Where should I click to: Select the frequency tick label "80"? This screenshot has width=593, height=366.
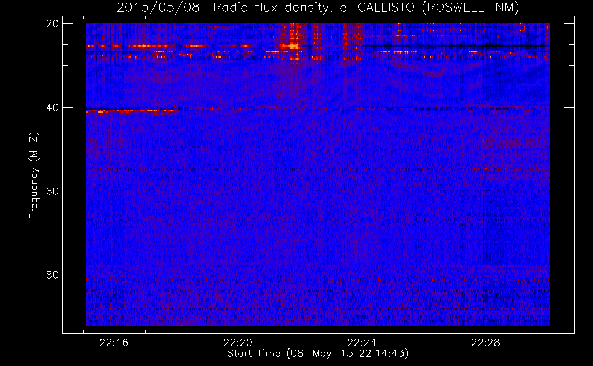(x=52, y=275)
